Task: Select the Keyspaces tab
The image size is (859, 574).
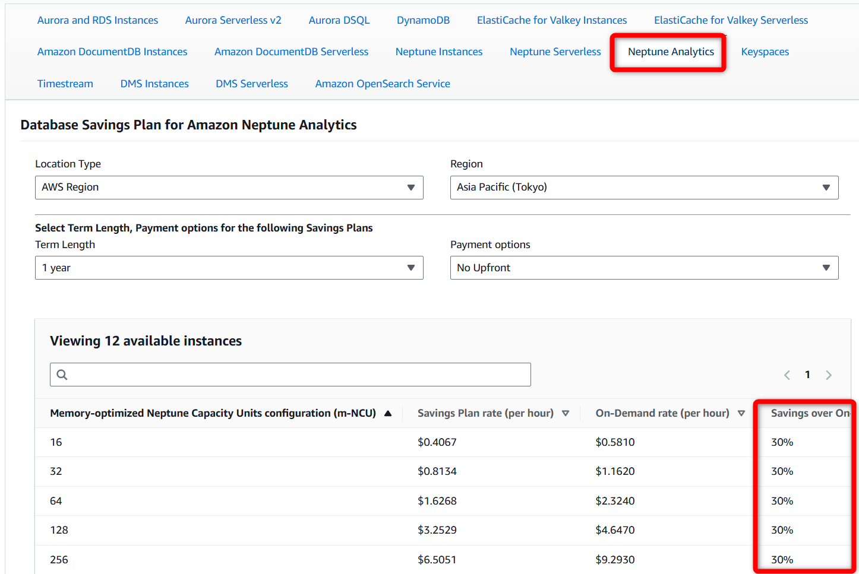Action: (765, 52)
